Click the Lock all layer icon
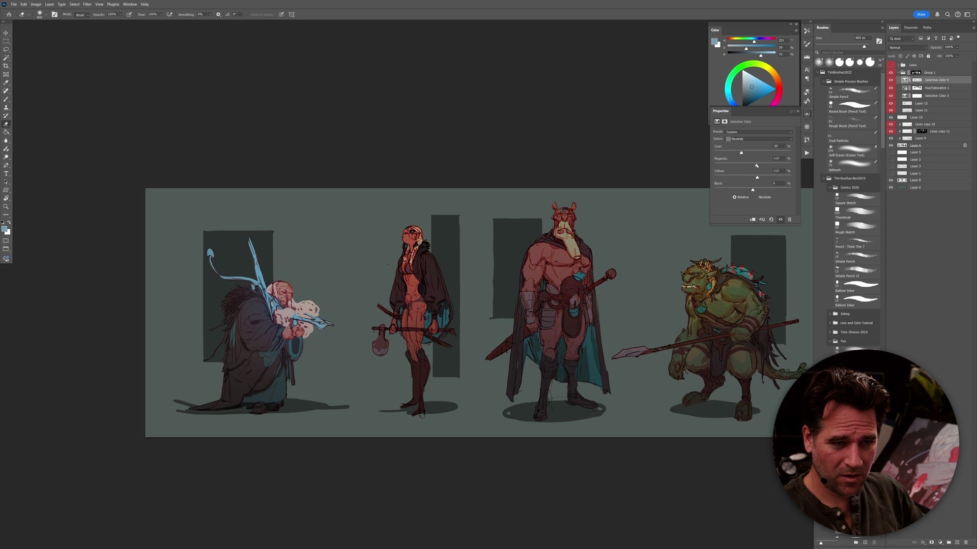Screen dimensions: 977x549 928,56
